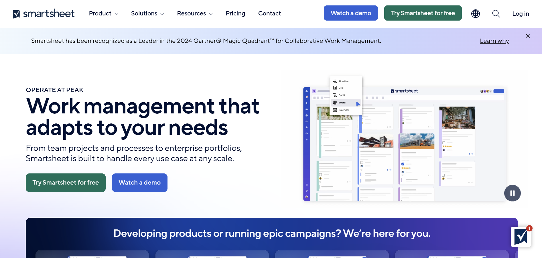Viewport: 542px width, 258px height.
Task: Select Gantt in the view menu
Action: pyautogui.click(x=346, y=95)
